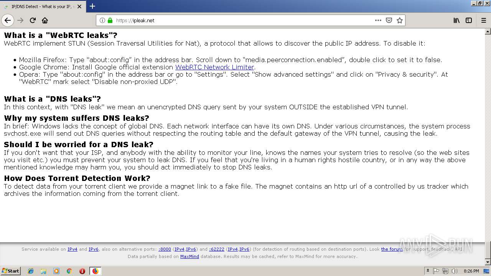This screenshot has width=491, height=276.
Task: Follow the IPv4 service link
Action: 72,249
